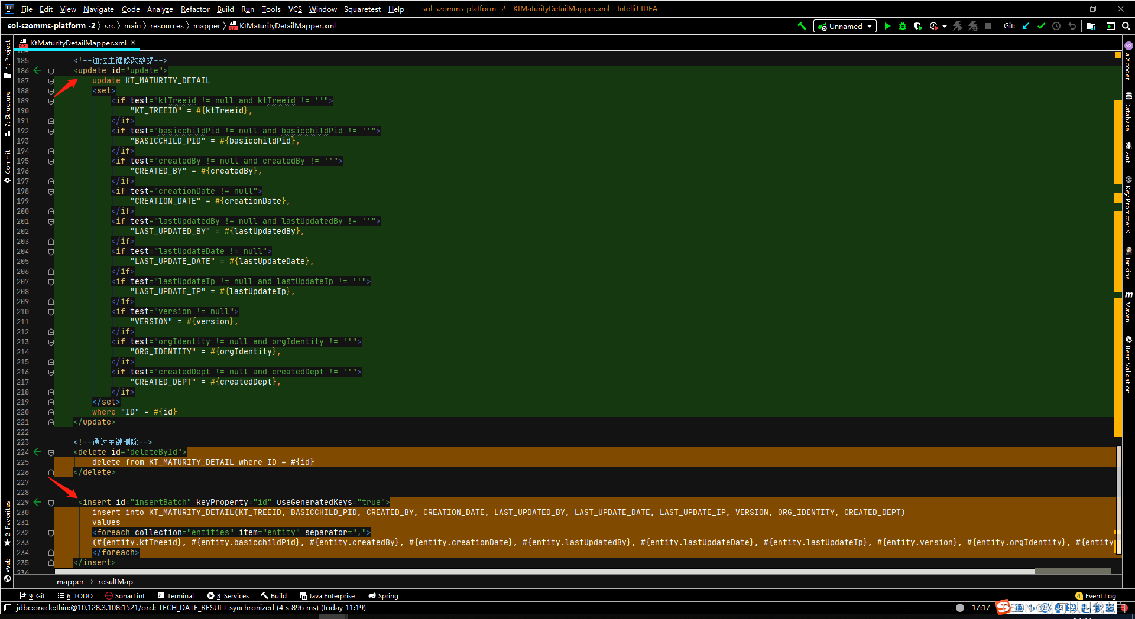
Task: Toggle the Project tool window stripe
Action: pyautogui.click(x=7, y=59)
